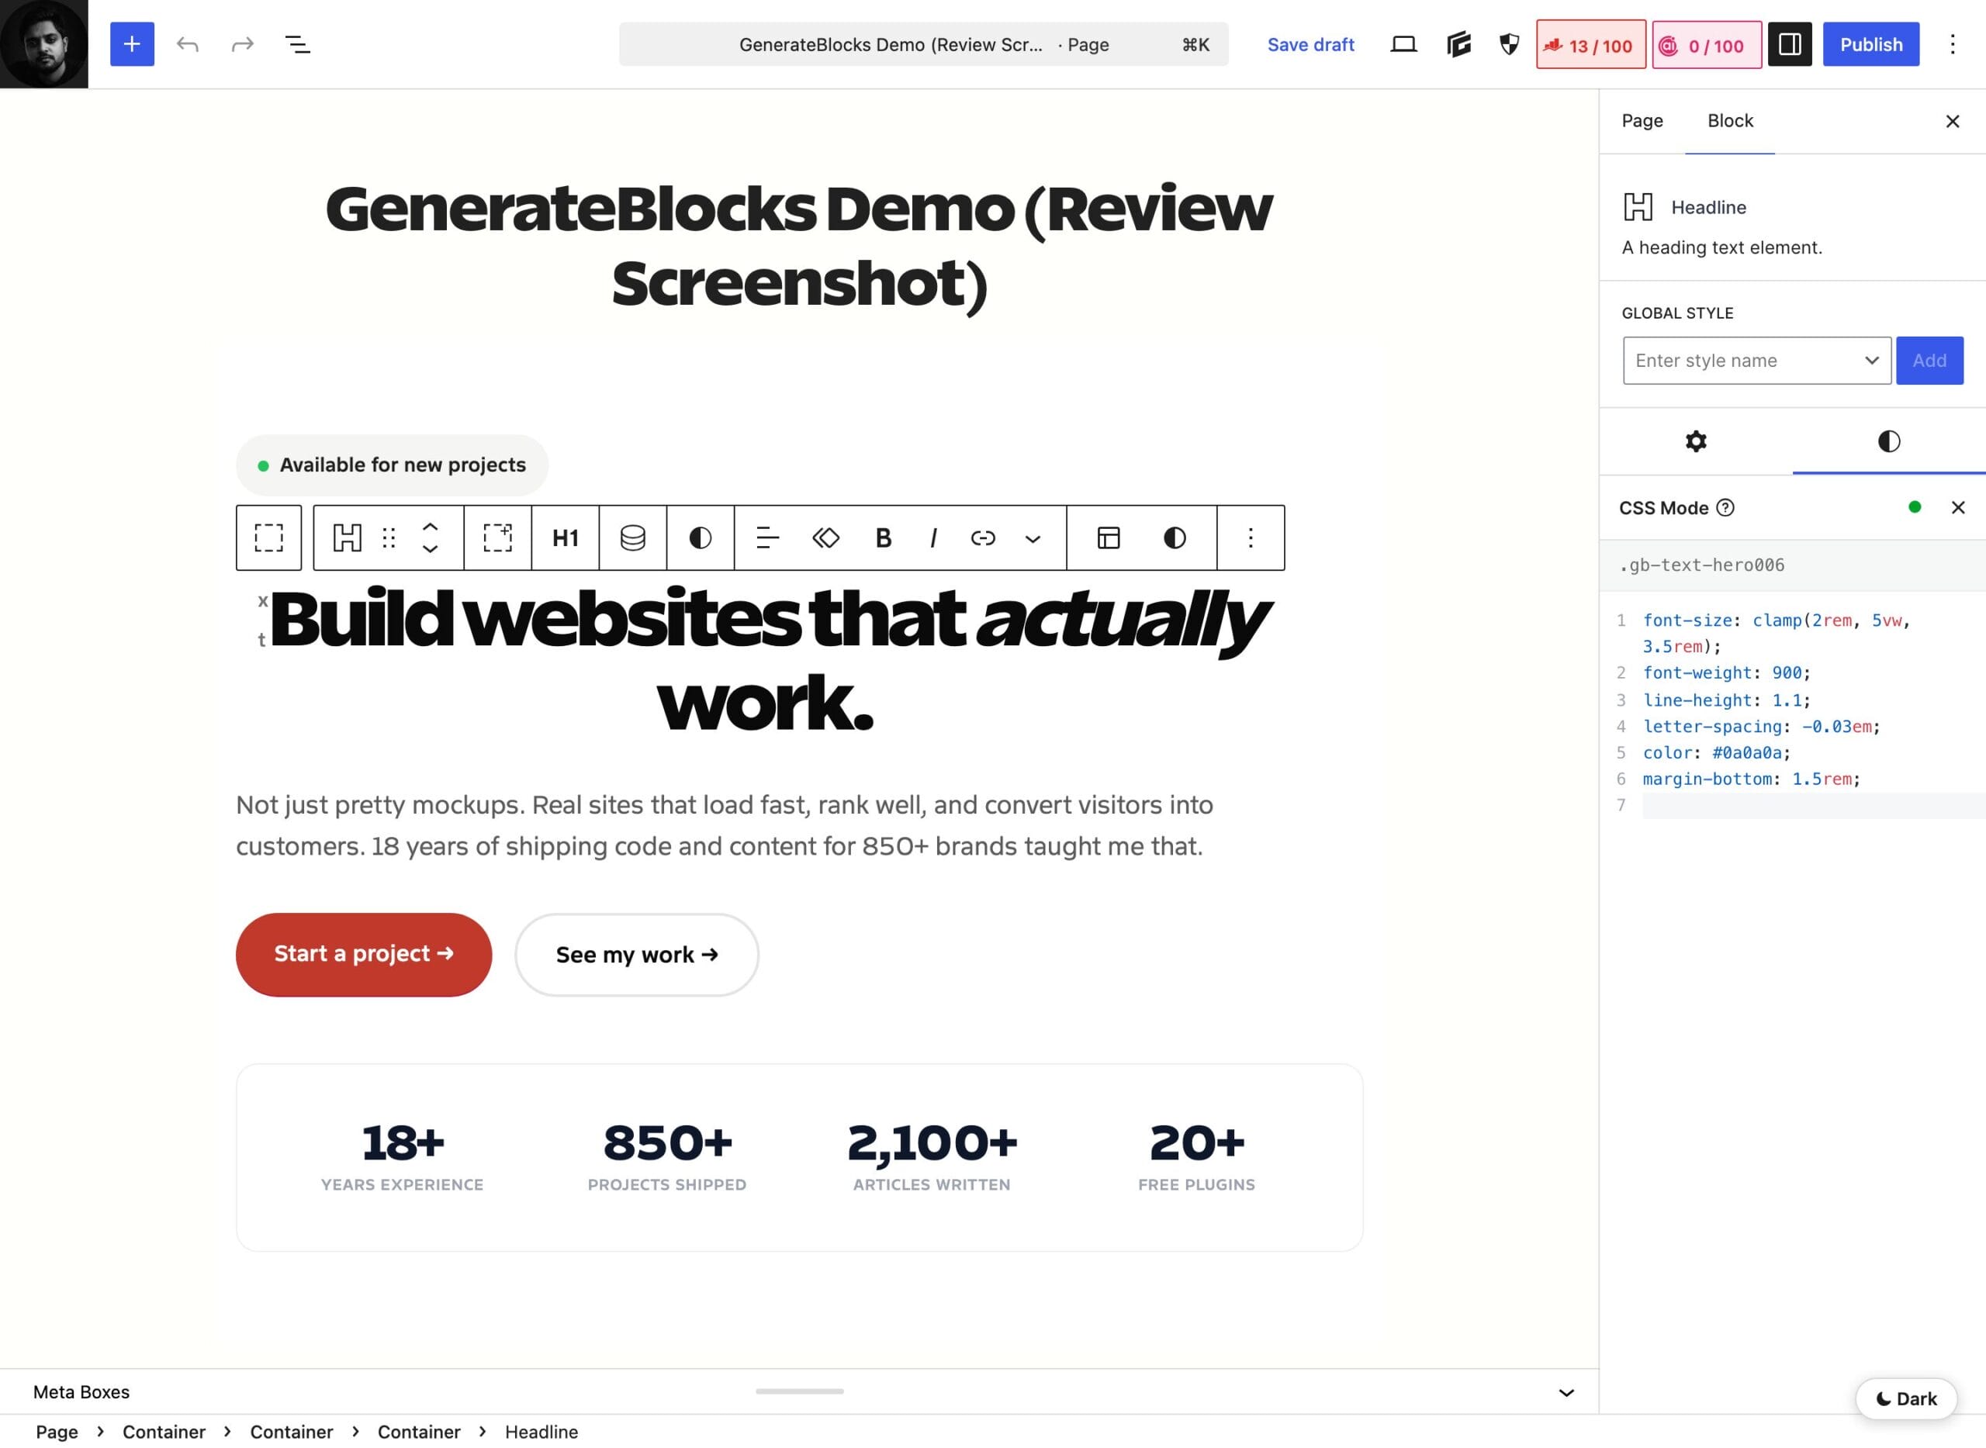1986x1448 pixels.
Task: Toggle italic formatting
Action: [x=933, y=537]
